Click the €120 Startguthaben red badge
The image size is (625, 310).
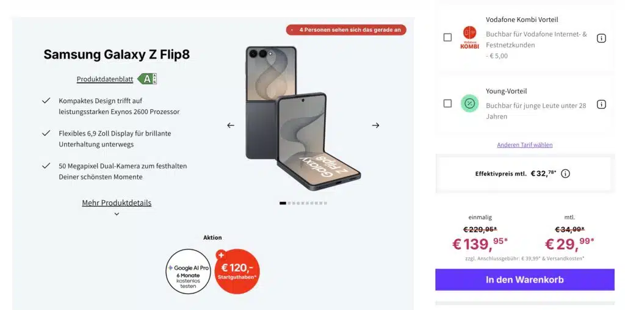tap(237, 272)
